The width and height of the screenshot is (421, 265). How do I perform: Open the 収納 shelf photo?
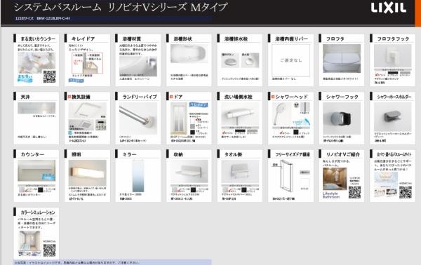tap(189, 172)
